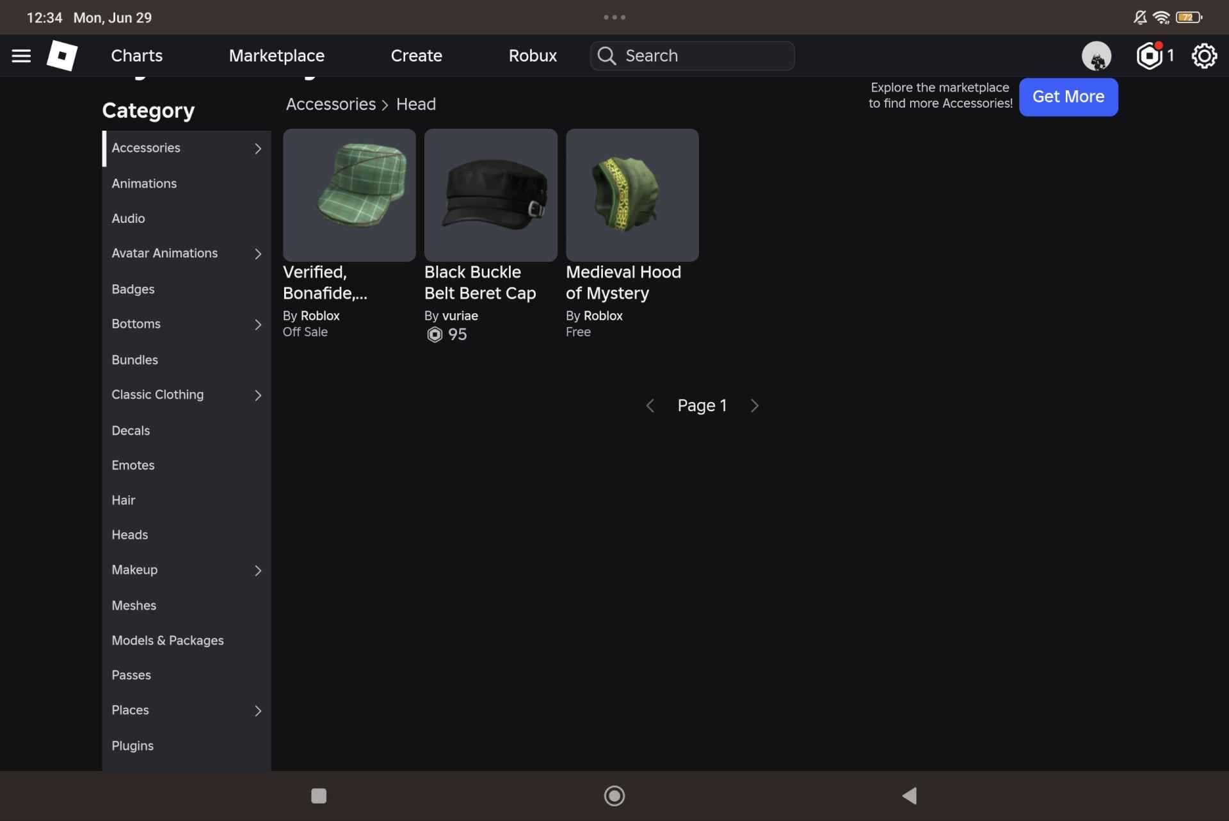The width and height of the screenshot is (1229, 821).
Task: Open the profile avatar picture
Action: point(1096,56)
